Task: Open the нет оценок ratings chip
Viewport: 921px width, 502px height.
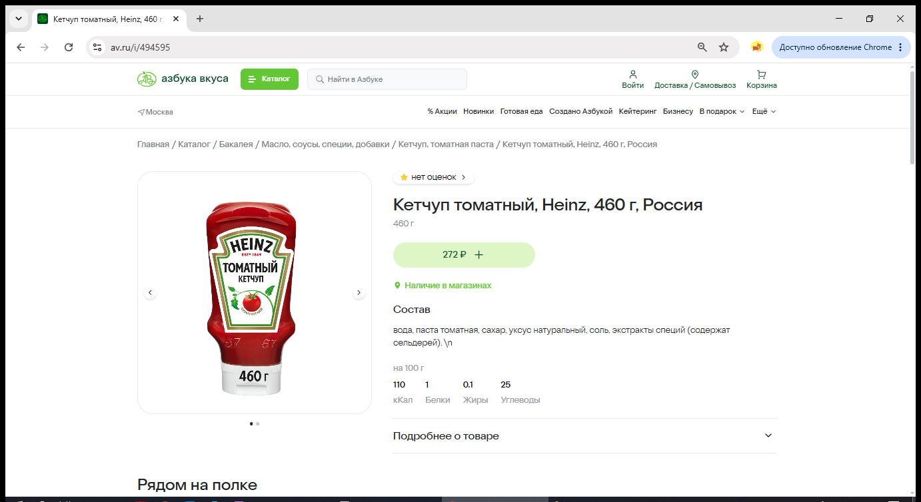Action: pyautogui.click(x=434, y=178)
